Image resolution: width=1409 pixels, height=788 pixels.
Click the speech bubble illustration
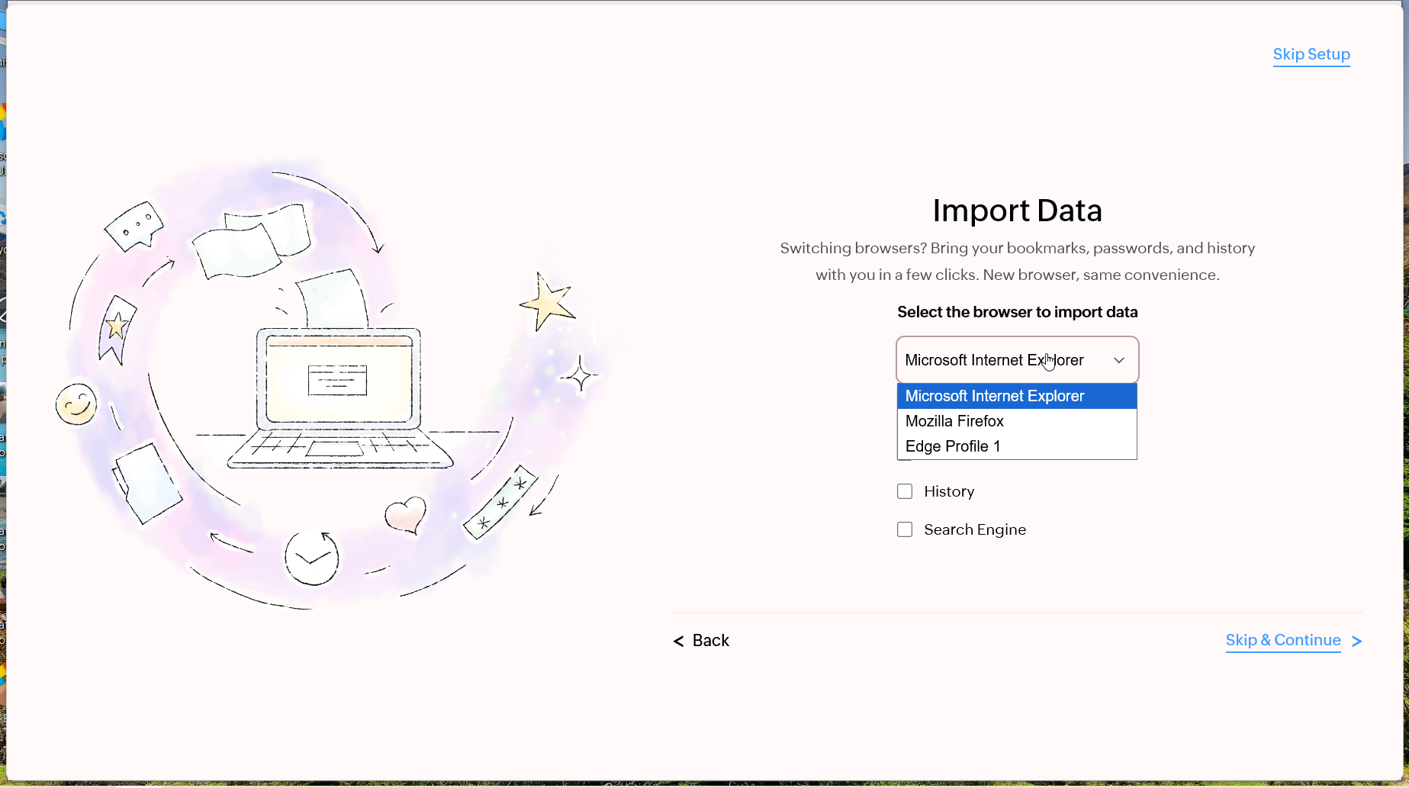tap(134, 226)
